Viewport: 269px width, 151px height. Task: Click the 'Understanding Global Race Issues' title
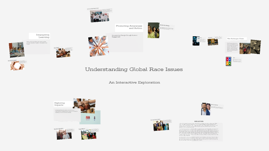[134, 69]
